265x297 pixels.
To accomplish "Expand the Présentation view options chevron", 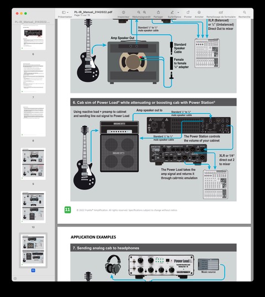I will pyautogui.click(x=68, y=13).
